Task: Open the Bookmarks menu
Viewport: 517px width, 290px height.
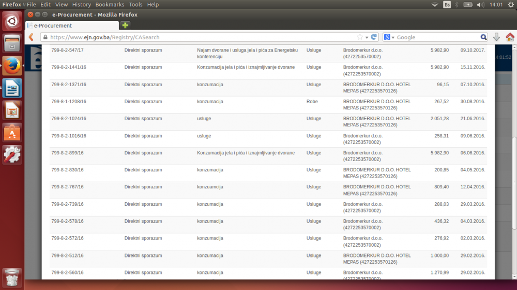Action: (110, 5)
